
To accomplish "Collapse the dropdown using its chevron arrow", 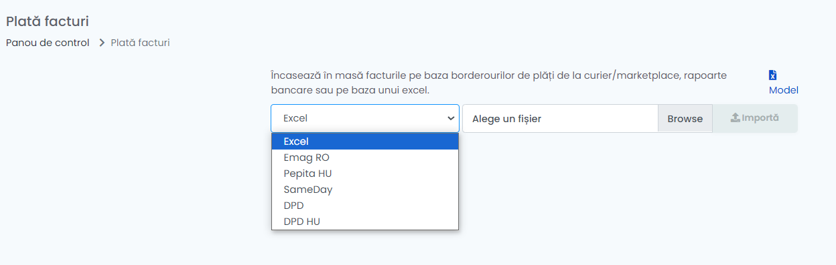I will pyautogui.click(x=450, y=118).
